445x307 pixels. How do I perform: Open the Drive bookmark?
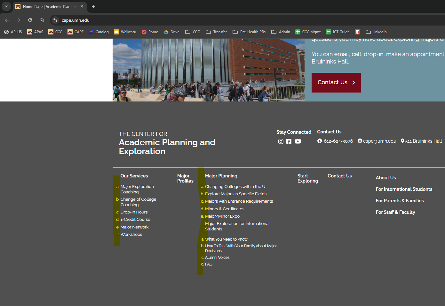[171, 32]
